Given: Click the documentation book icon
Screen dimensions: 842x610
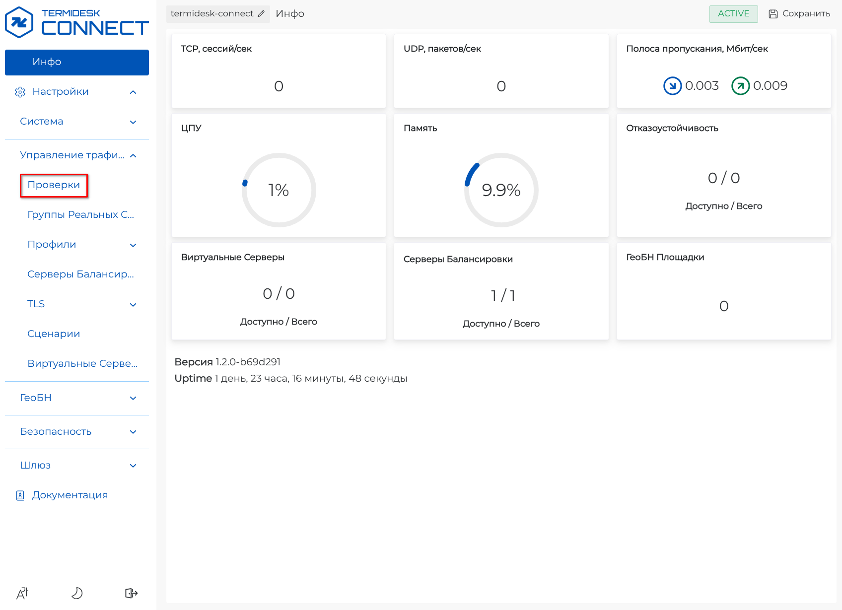Looking at the screenshot, I should click(x=20, y=495).
